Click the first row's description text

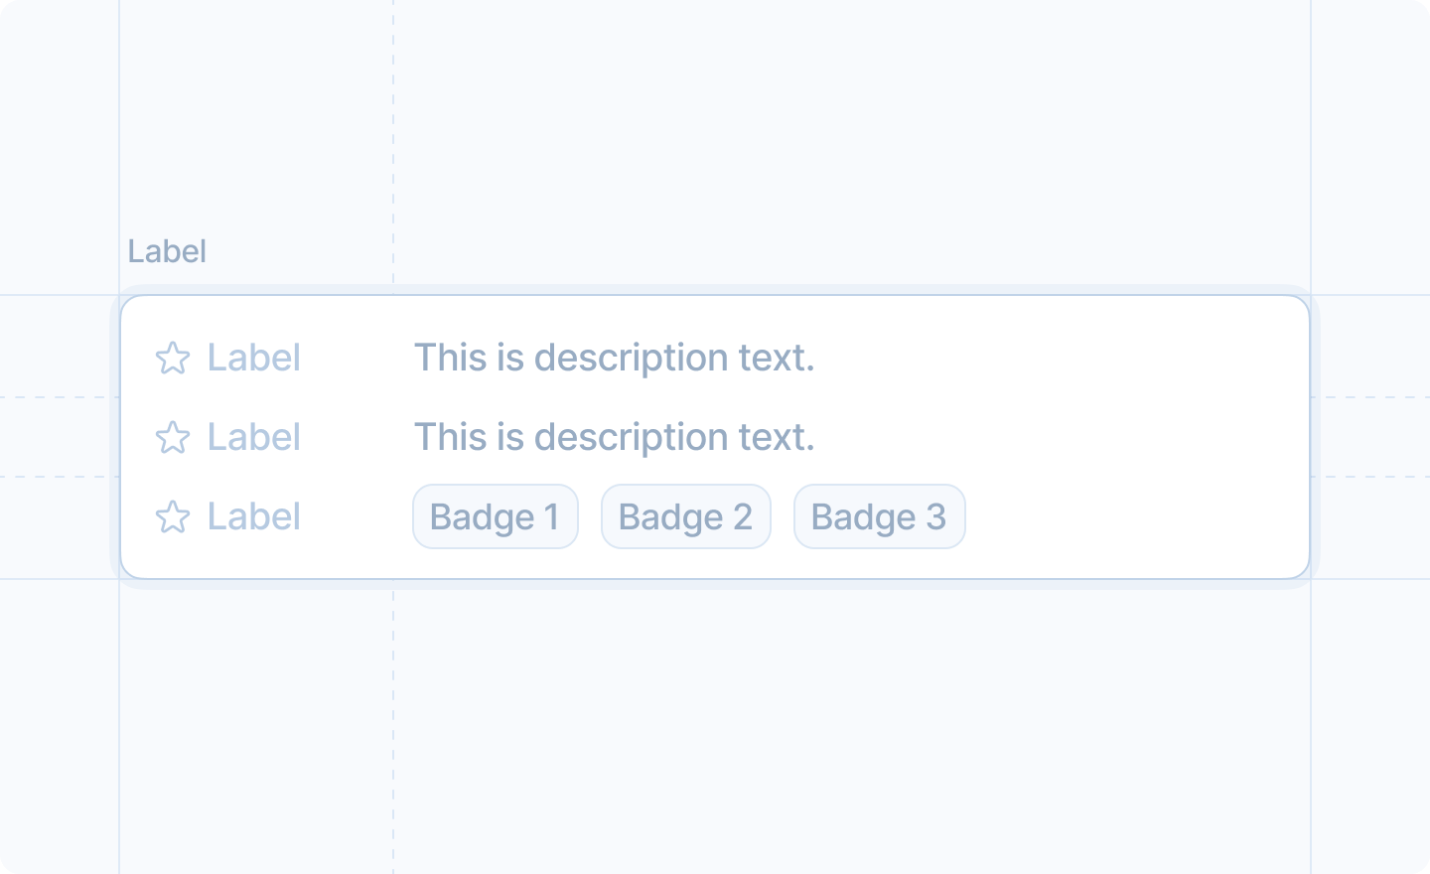tap(614, 359)
